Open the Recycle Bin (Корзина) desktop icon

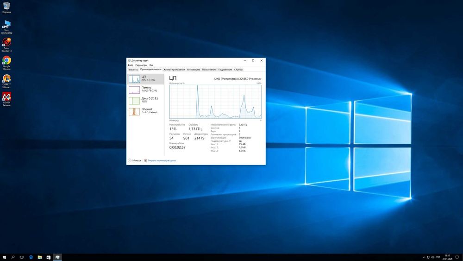click(x=6, y=8)
